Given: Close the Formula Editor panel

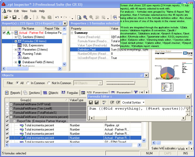Looking at the screenshot, I should click(188, 96).
